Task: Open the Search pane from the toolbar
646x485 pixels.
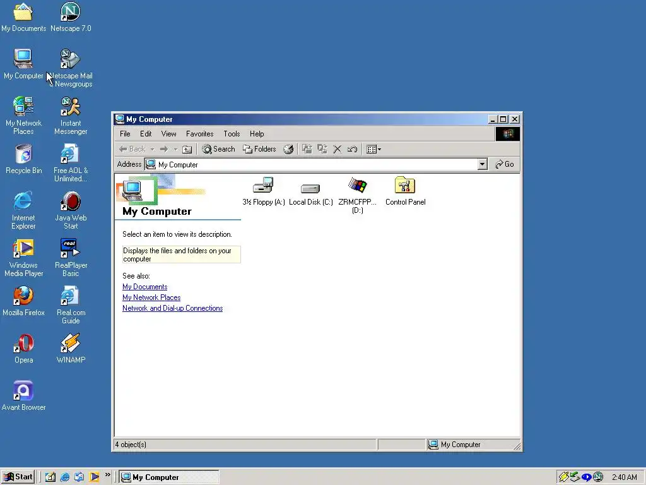Action: pyautogui.click(x=218, y=149)
